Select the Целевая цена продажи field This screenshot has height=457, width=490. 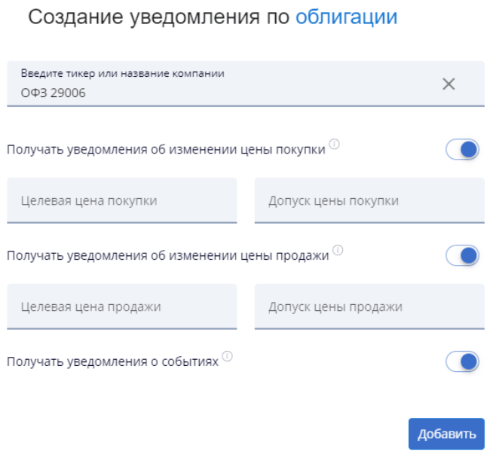121,307
